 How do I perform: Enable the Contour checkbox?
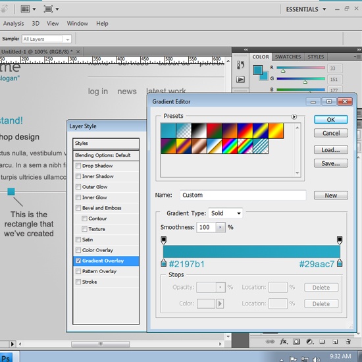coord(84,219)
